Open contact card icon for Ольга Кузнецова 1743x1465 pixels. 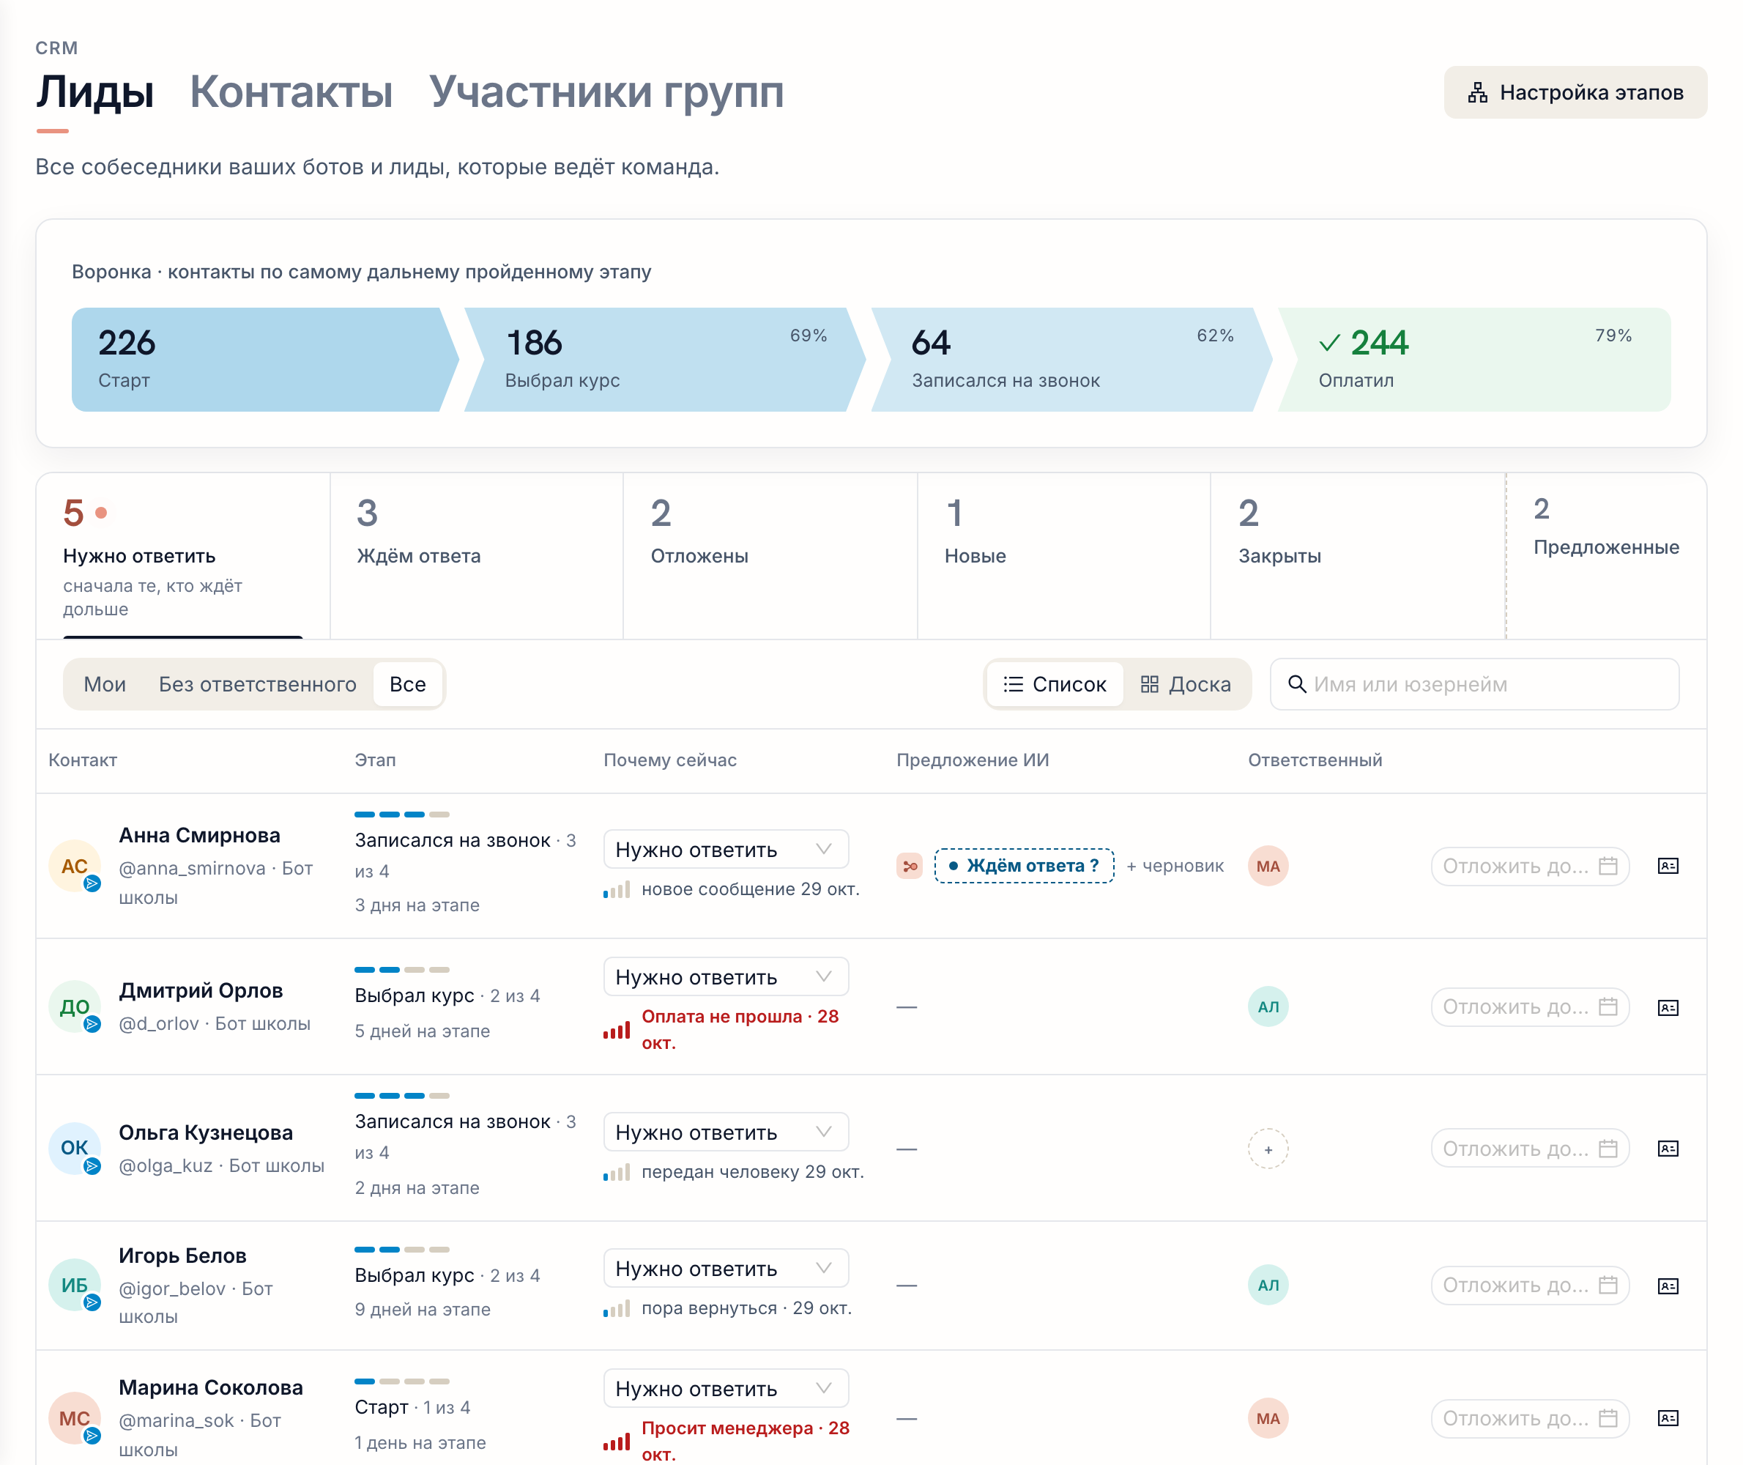1668,1149
